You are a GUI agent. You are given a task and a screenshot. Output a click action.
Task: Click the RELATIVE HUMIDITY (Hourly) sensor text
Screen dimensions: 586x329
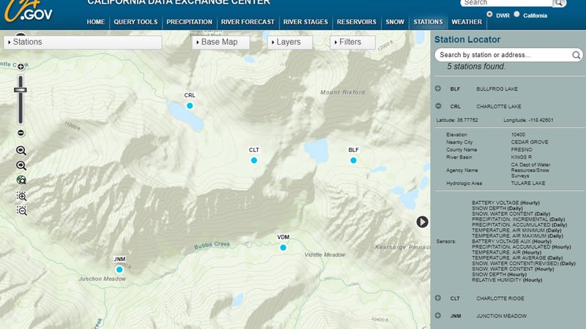click(x=507, y=280)
